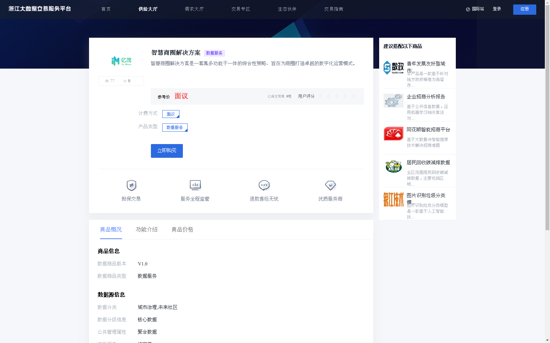Screen dimensions: 550x343
Task: Open 交易指南 in the navigation bar
Action: 333,9
